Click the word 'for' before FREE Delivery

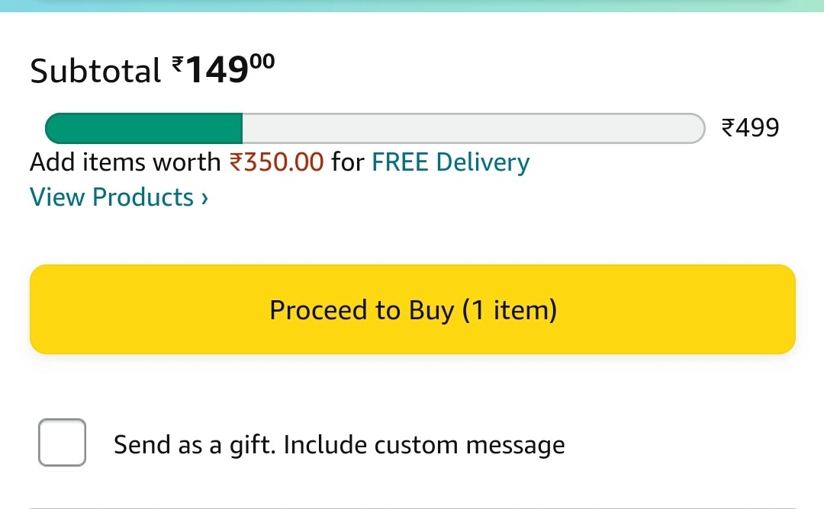point(347,162)
